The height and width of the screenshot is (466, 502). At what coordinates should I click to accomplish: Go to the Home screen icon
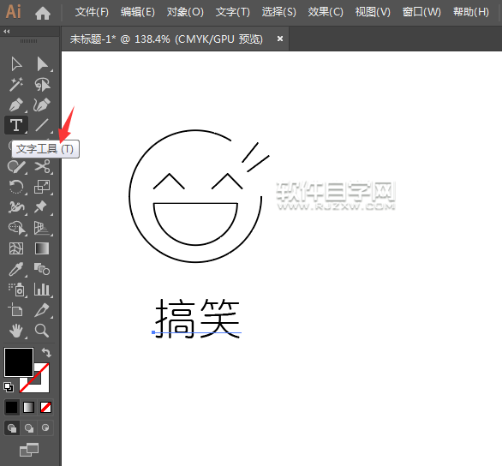pos(43,13)
